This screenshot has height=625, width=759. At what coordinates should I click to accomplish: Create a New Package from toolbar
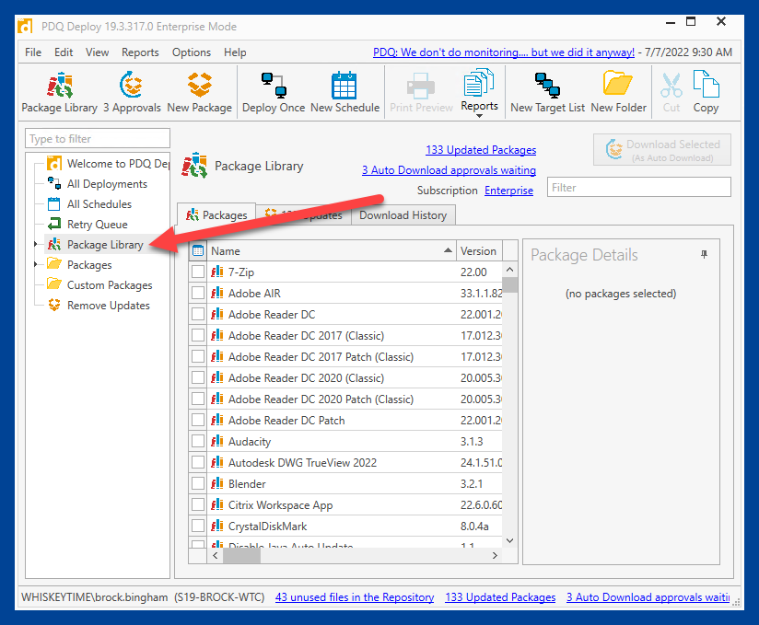click(200, 93)
